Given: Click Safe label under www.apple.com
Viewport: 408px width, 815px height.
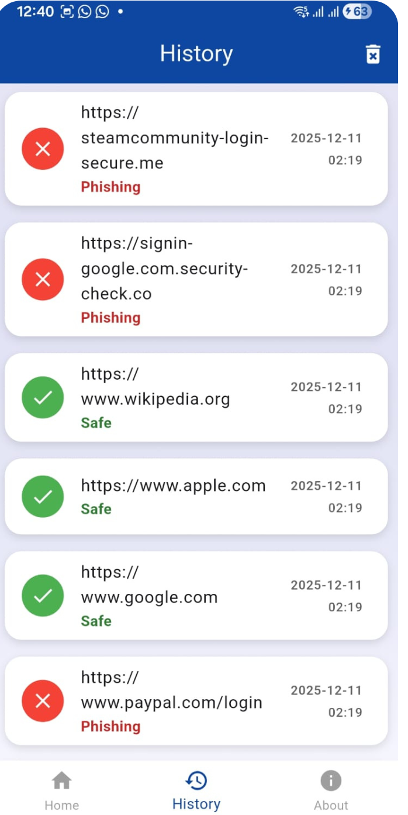Looking at the screenshot, I should (96, 509).
